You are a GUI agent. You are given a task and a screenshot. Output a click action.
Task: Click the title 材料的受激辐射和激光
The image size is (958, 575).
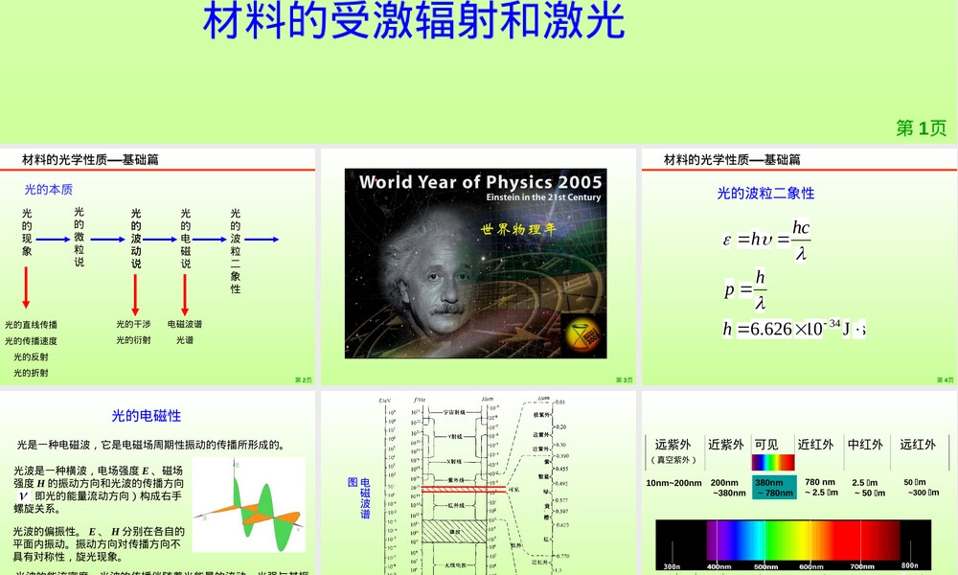click(414, 20)
